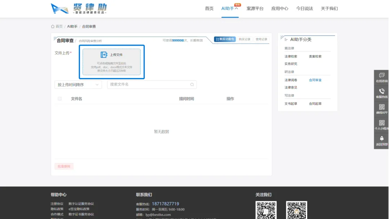Click the 购买功能包 button
The image size is (389, 219).
coord(225,39)
